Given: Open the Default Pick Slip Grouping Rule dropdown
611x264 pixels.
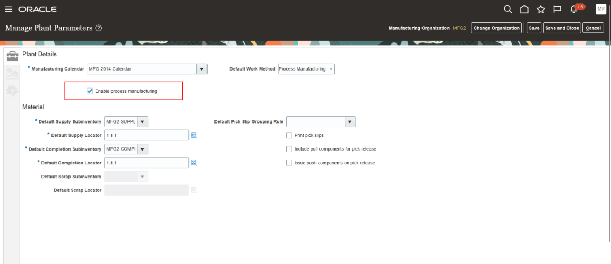Looking at the screenshot, I should tap(350, 122).
